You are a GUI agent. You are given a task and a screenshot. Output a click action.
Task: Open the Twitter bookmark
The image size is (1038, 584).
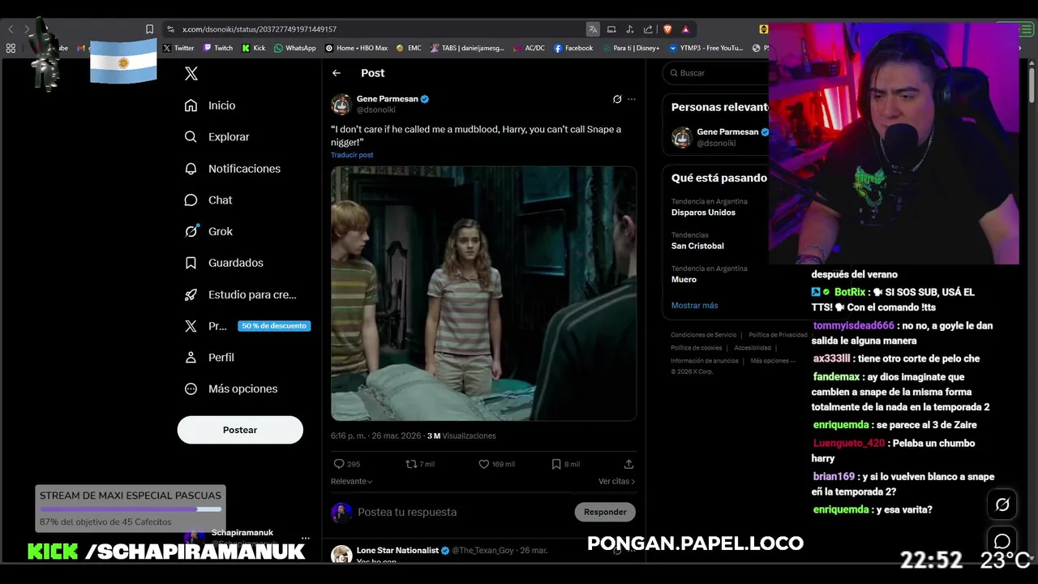click(178, 48)
